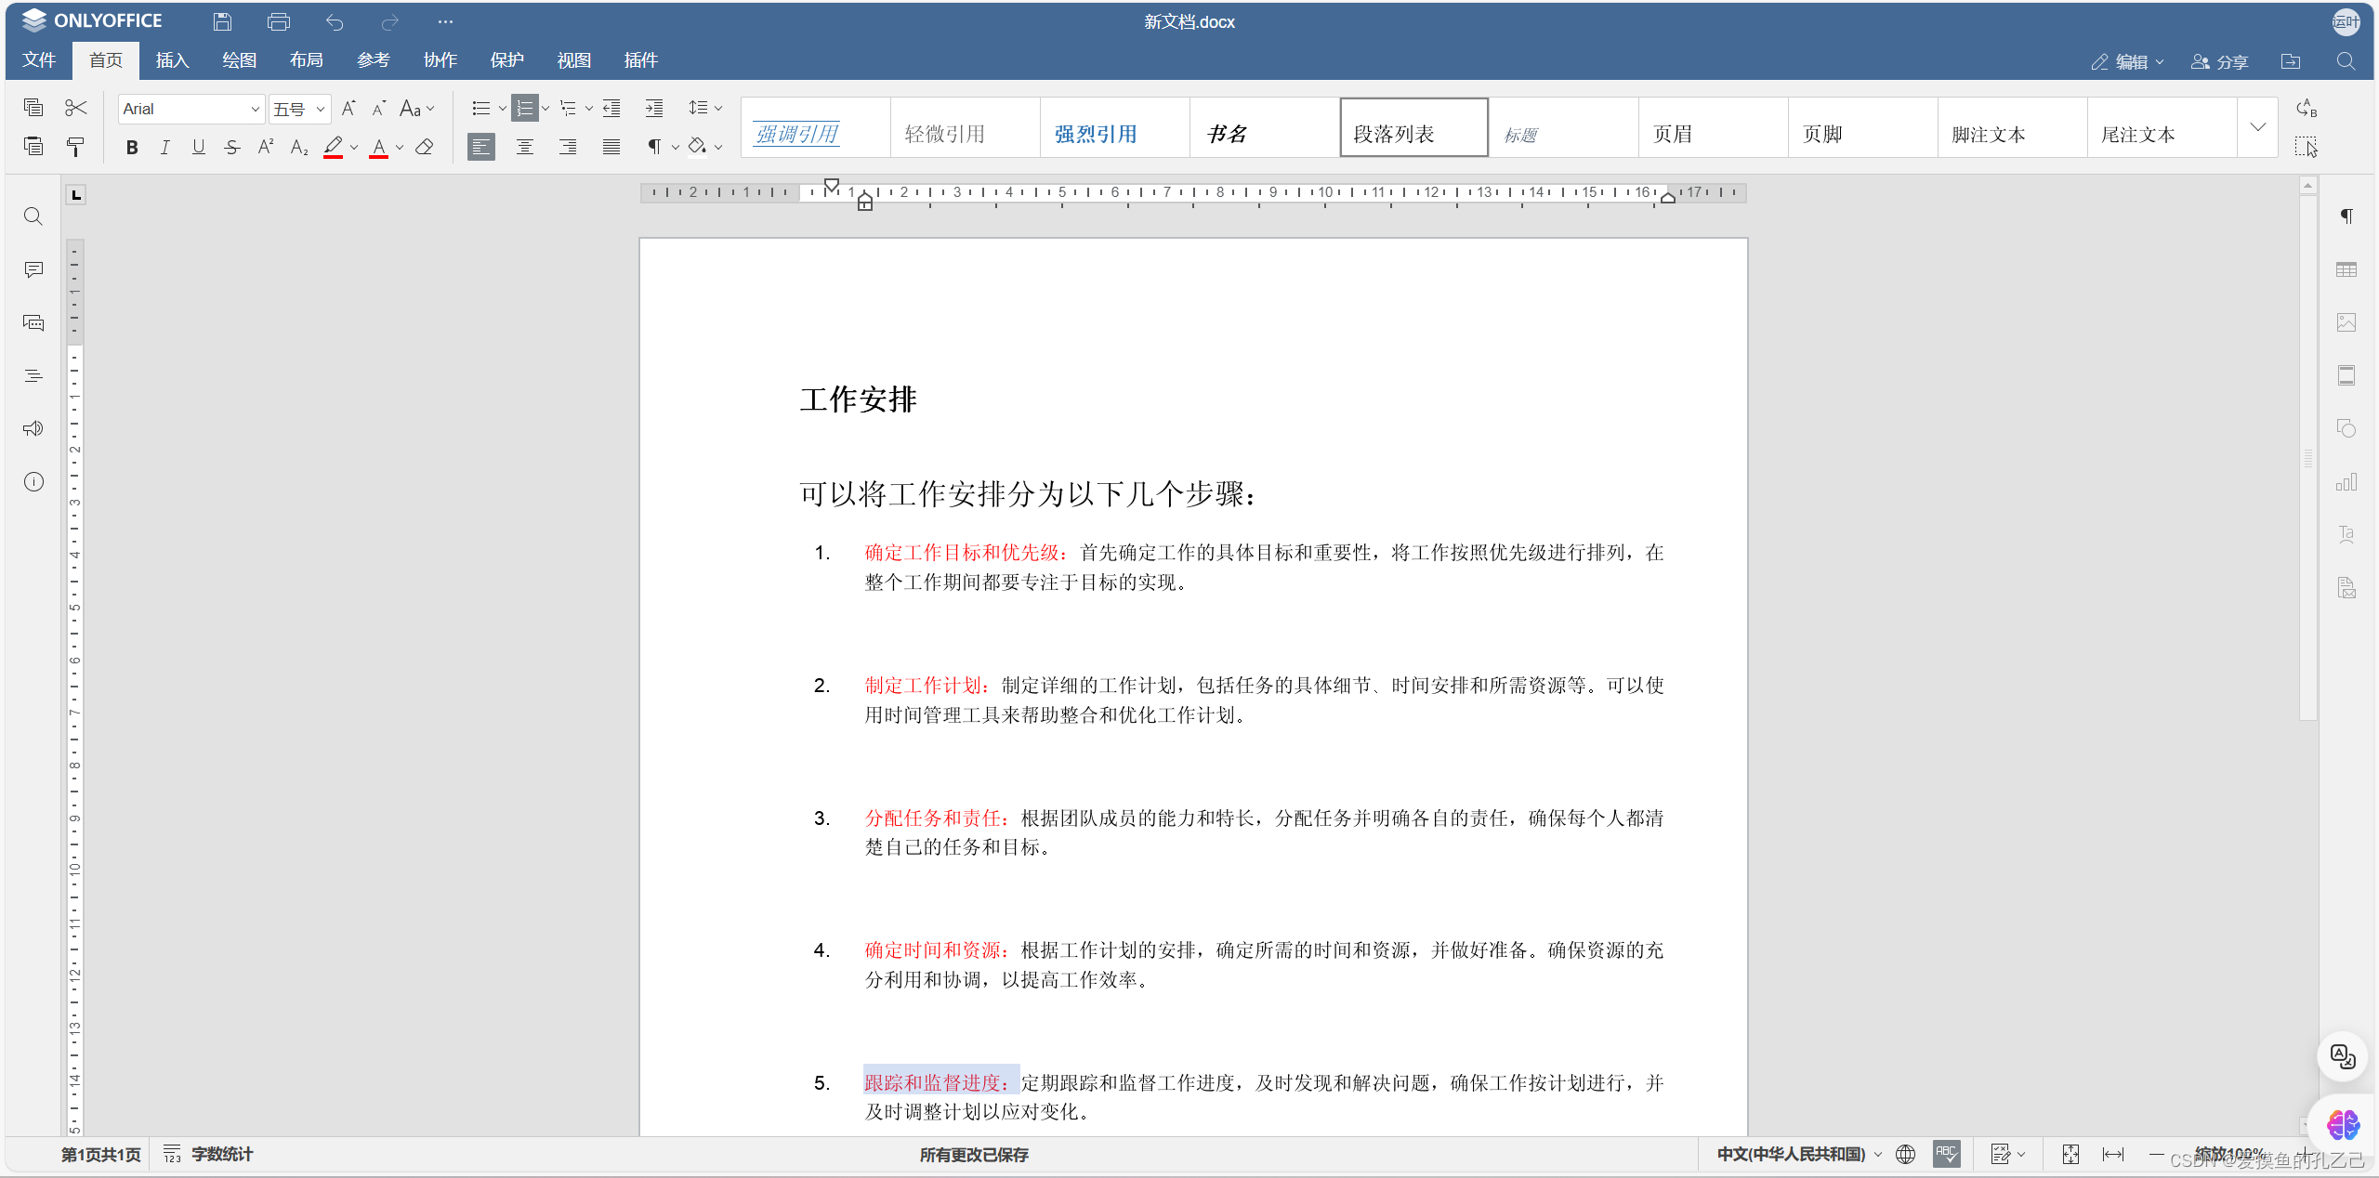Click the copy style format painter icon
The width and height of the screenshot is (2379, 1178).
coord(75,147)
